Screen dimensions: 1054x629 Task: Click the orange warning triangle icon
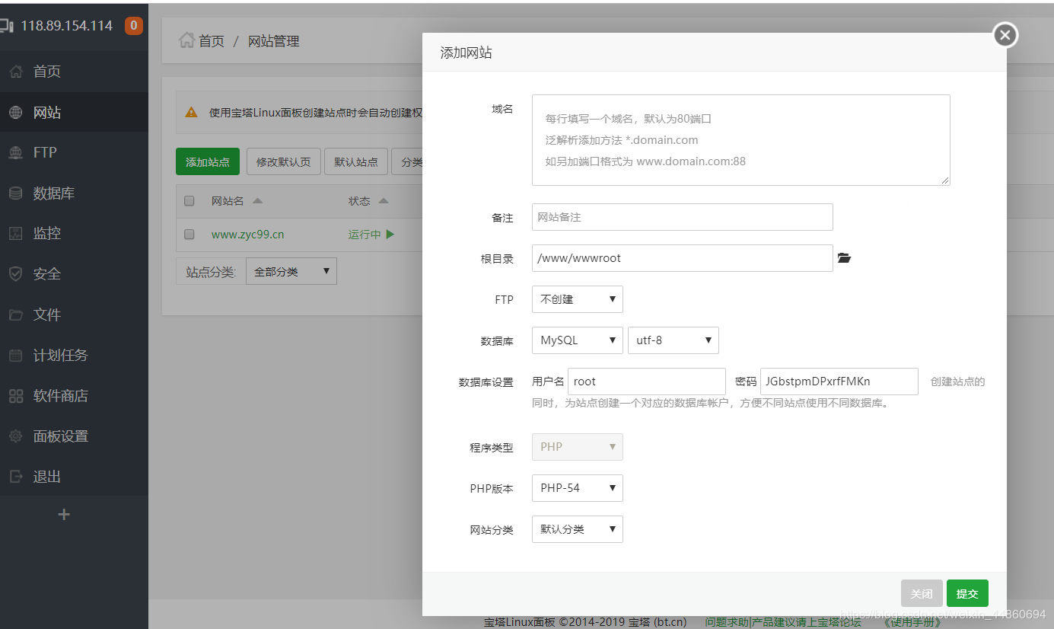click(x=192, y=112)
